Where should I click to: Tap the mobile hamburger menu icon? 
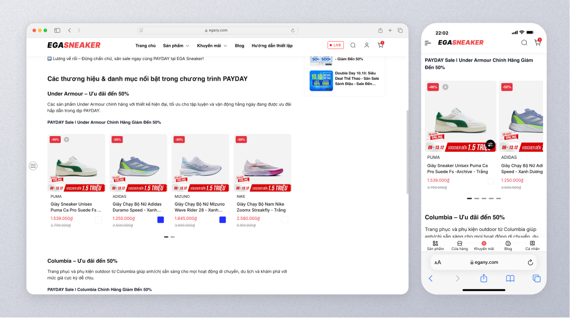click(428, 43)
